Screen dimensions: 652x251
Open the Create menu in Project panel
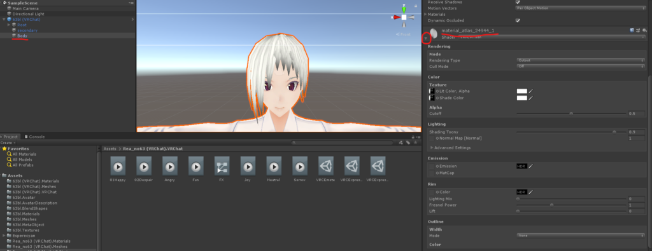coord(7,143)
